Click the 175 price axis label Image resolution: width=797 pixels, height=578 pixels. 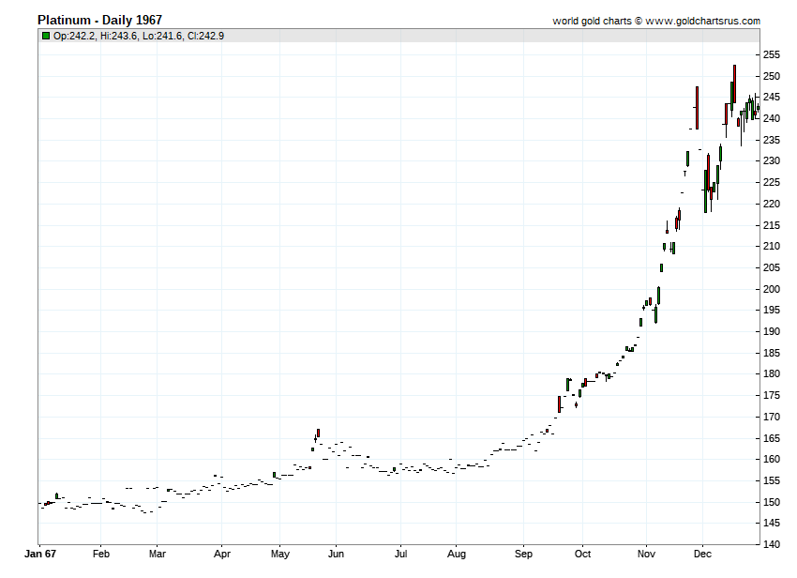click(x=771, y=395)
